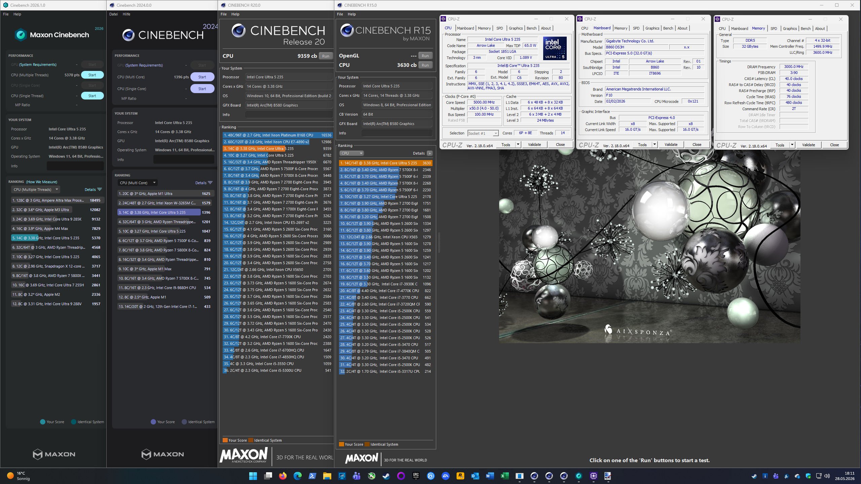This screenshot has height=484, width=861.
Task: Expand the Tools arrow in the CPU-Z Memory tab window
Action: (792, 145)
